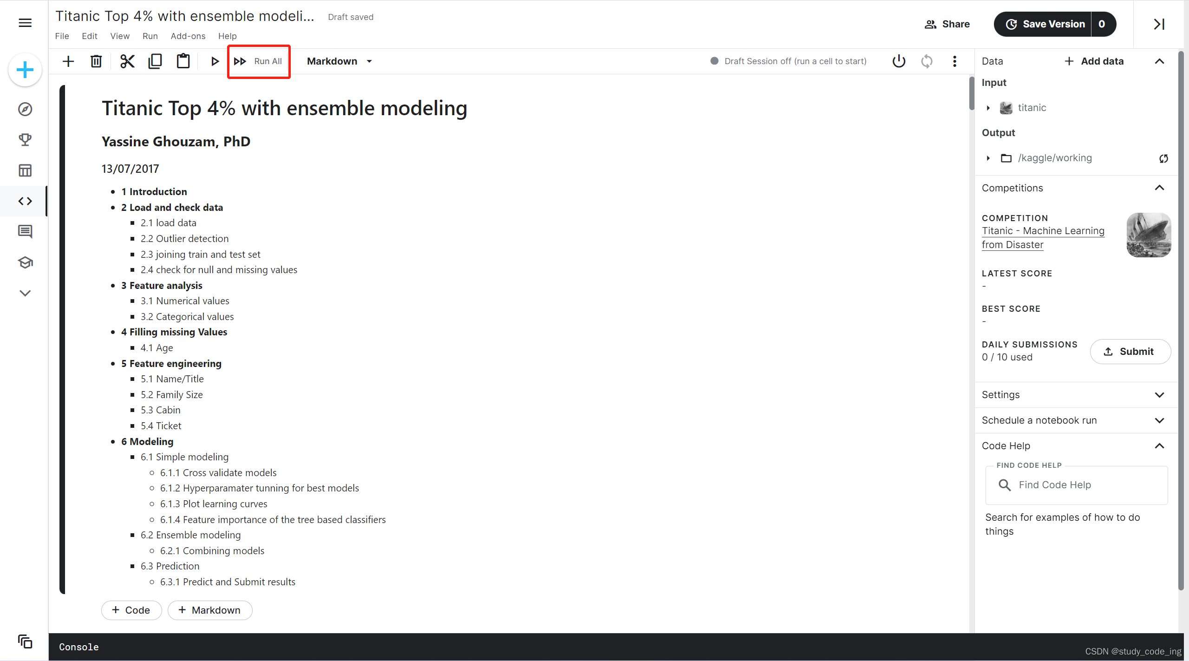1189x661 pixels.
Task: Run current cell with play icon
Action: click(215, 61)
